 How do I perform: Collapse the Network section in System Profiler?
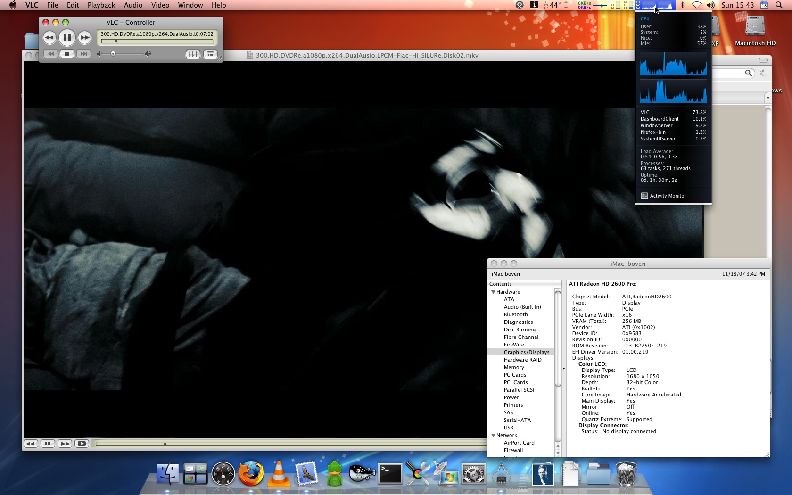494,435
